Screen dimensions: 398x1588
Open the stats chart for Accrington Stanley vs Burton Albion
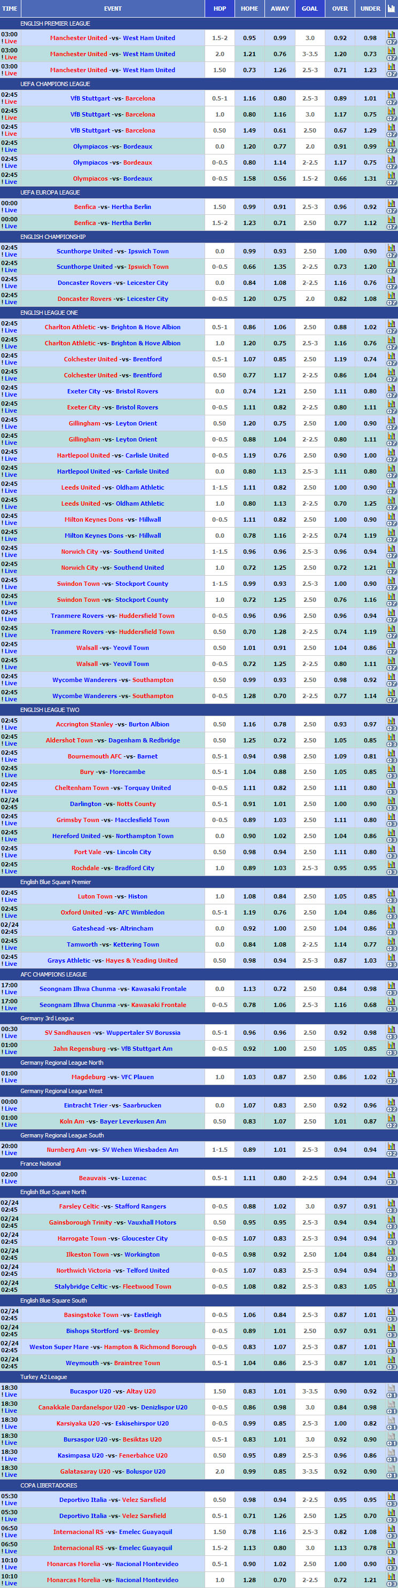pyautogui.click(x=391, y=721)
